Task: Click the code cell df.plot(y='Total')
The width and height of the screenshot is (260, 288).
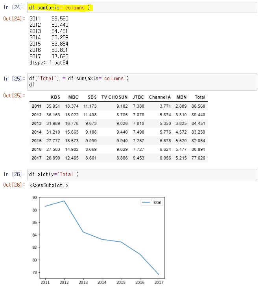Action: point(142,174)
